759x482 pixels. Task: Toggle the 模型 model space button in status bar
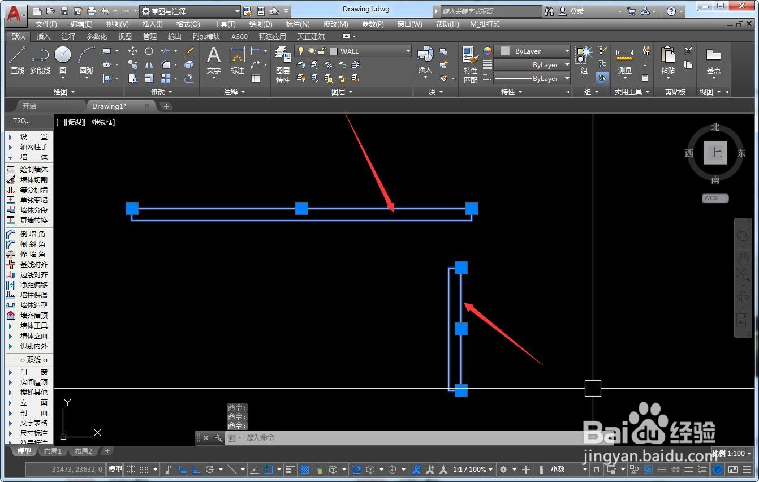pos(115,469)
